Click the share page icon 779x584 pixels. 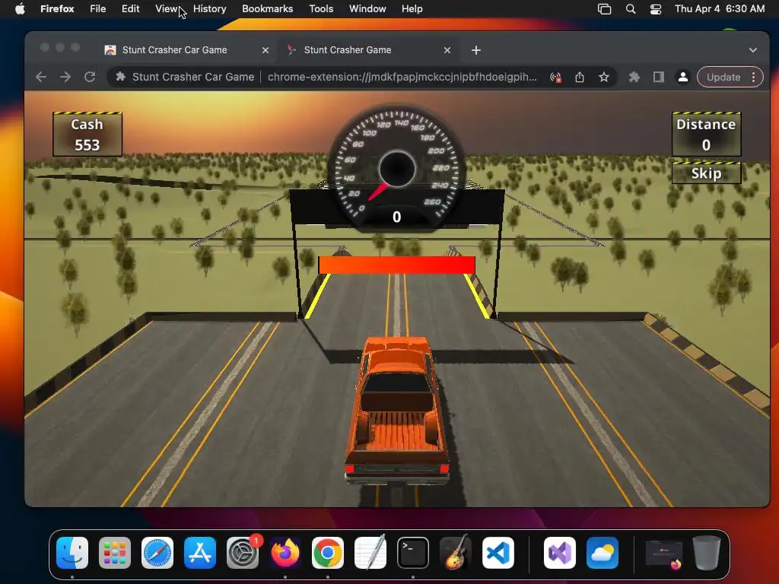(579, 77)
